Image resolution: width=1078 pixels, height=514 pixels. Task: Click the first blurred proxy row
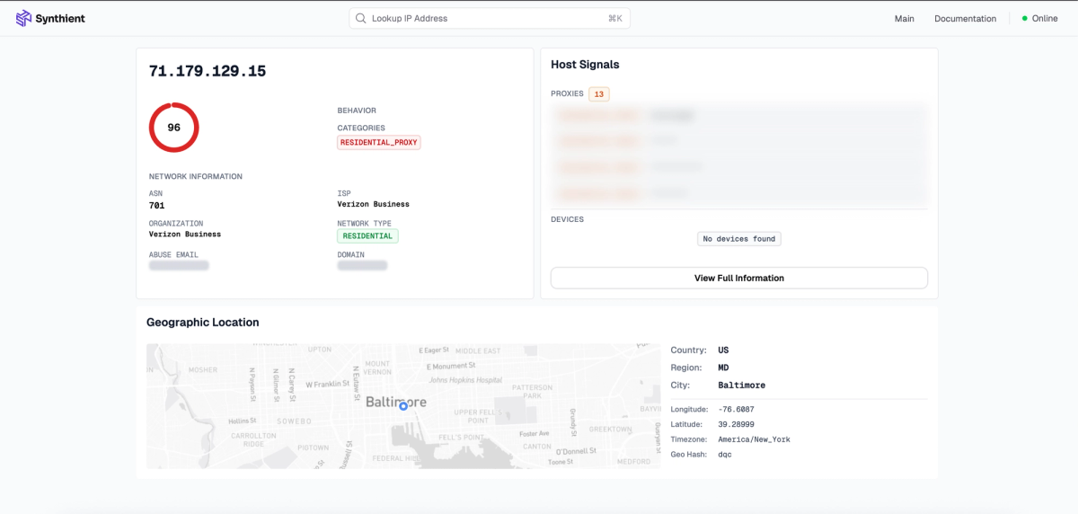739,116
